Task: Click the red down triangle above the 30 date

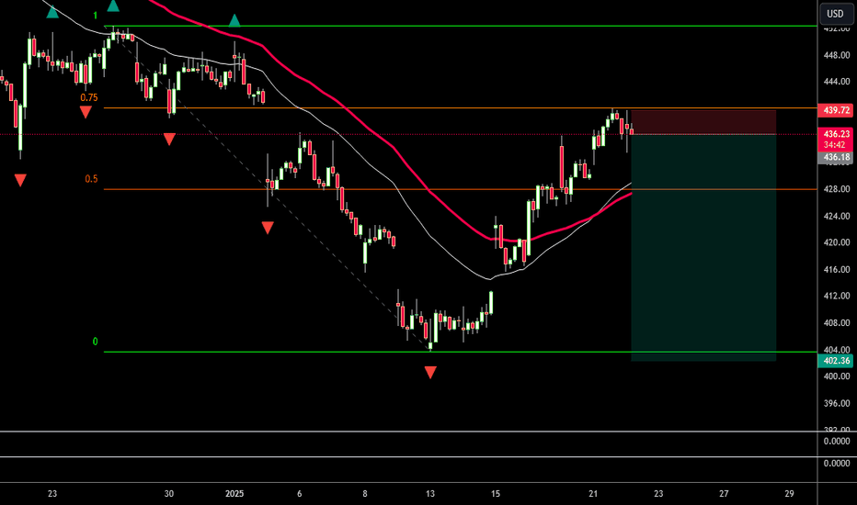Action: pos(169,139)
